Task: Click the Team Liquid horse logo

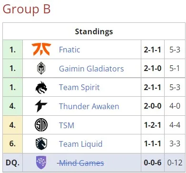Action: 41,144
